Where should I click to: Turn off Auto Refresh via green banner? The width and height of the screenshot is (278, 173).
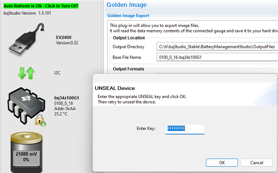[41, 6]
